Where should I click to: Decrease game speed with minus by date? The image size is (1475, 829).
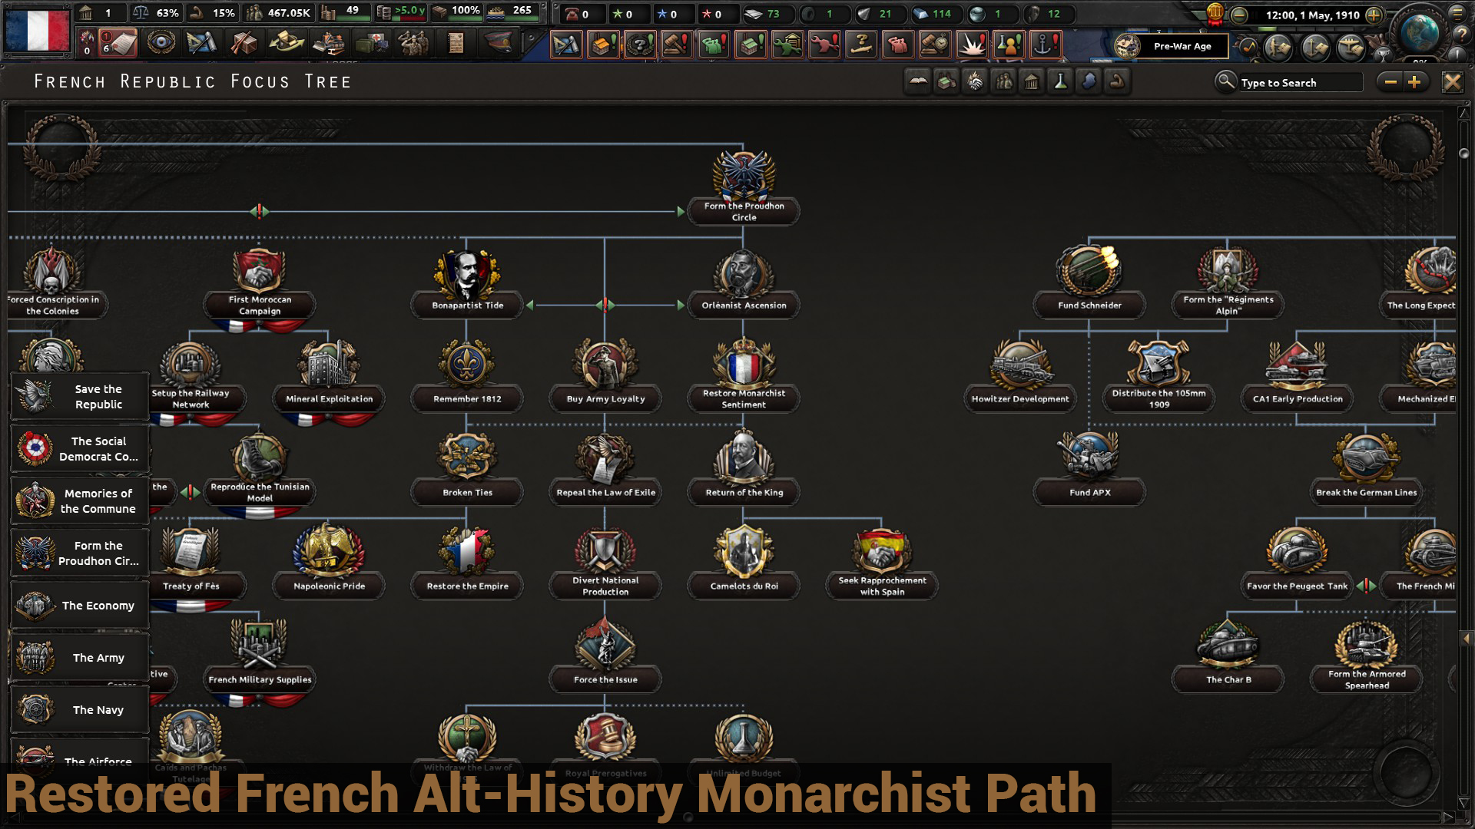[x=1239, y=15]
